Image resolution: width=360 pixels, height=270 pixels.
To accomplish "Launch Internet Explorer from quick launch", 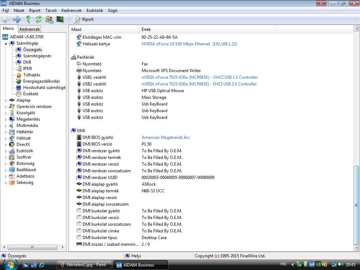I will pos(42,265).
